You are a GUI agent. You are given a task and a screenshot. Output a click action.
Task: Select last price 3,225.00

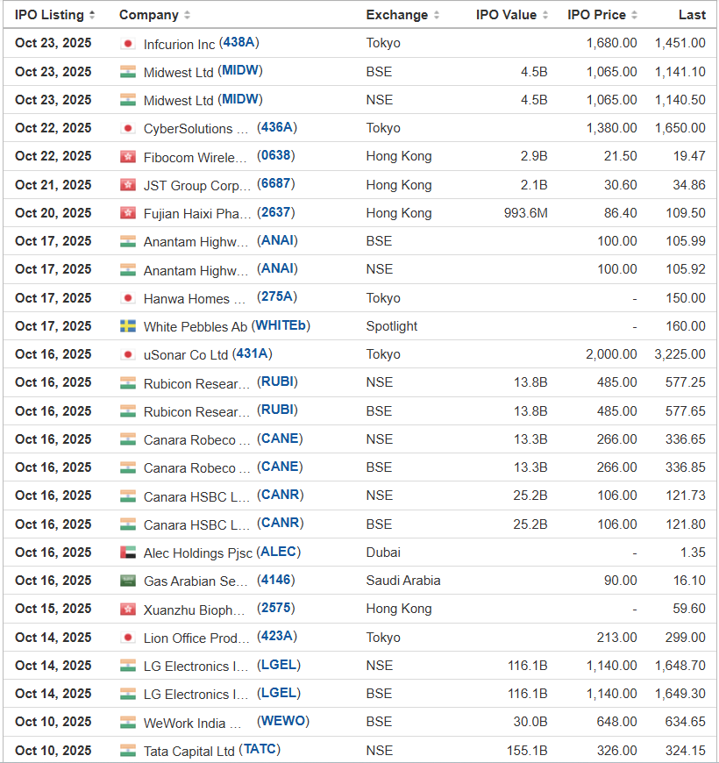[x=680, y=354]
